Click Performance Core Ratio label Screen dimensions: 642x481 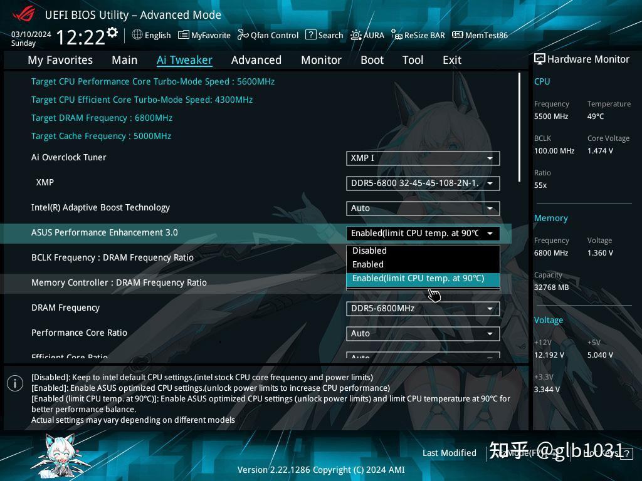click(x=79, y=333)
